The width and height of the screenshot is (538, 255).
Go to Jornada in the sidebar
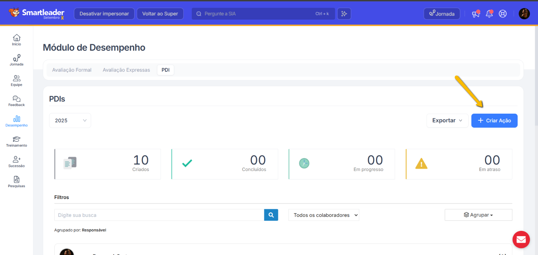(16, 60)
